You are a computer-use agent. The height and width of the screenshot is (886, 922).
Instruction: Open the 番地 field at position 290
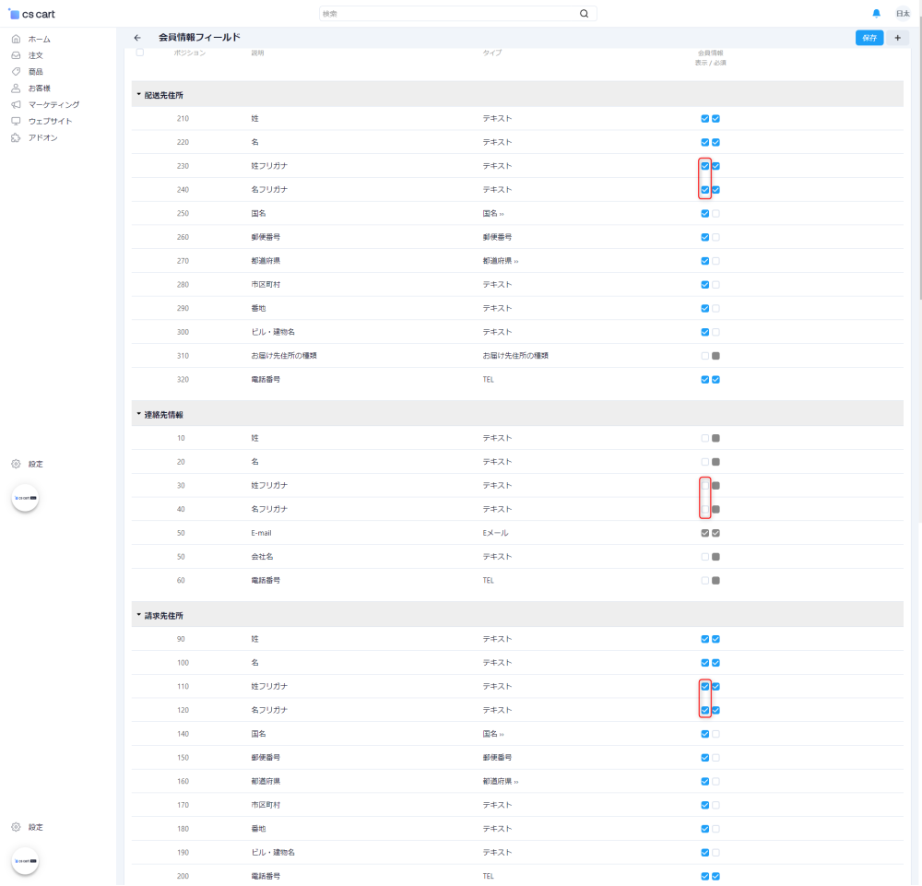click(x=259, y=308)
